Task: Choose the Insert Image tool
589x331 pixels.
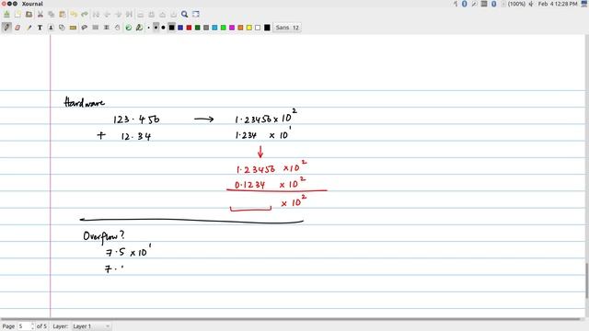Action: coord(52,28)
